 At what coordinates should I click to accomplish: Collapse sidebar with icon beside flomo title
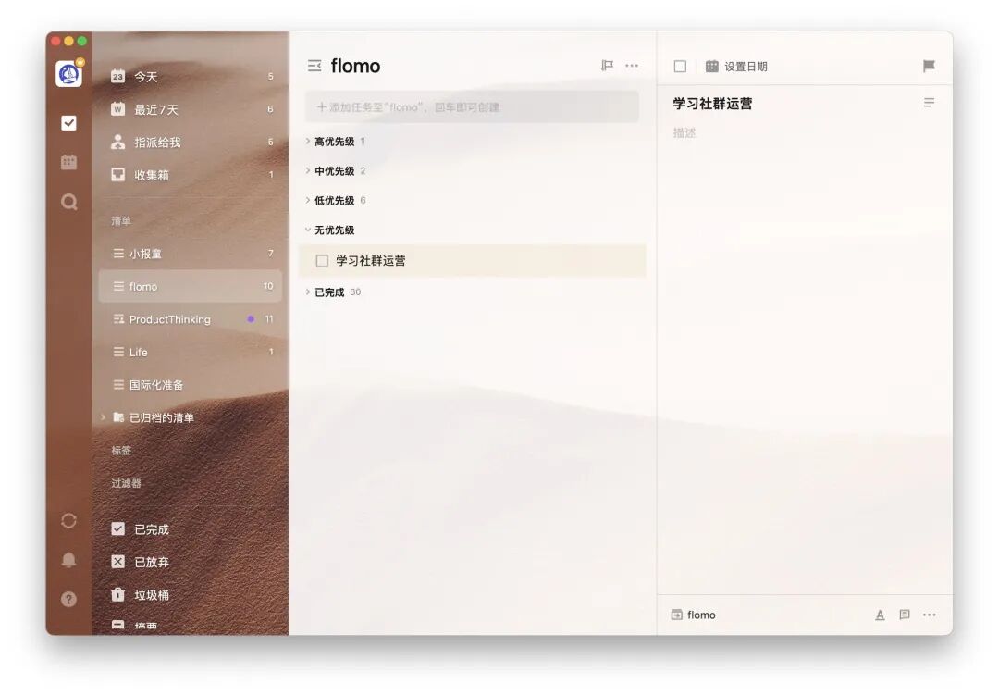[x=314, y=66]
